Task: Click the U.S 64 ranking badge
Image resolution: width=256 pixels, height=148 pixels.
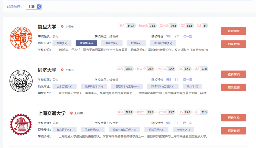Action: pyautogui.click(x=202, y=26)
